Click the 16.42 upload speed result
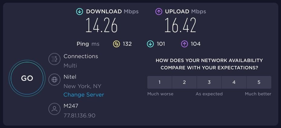Viewport: 281px width, 128px height. tap(180, 25)
